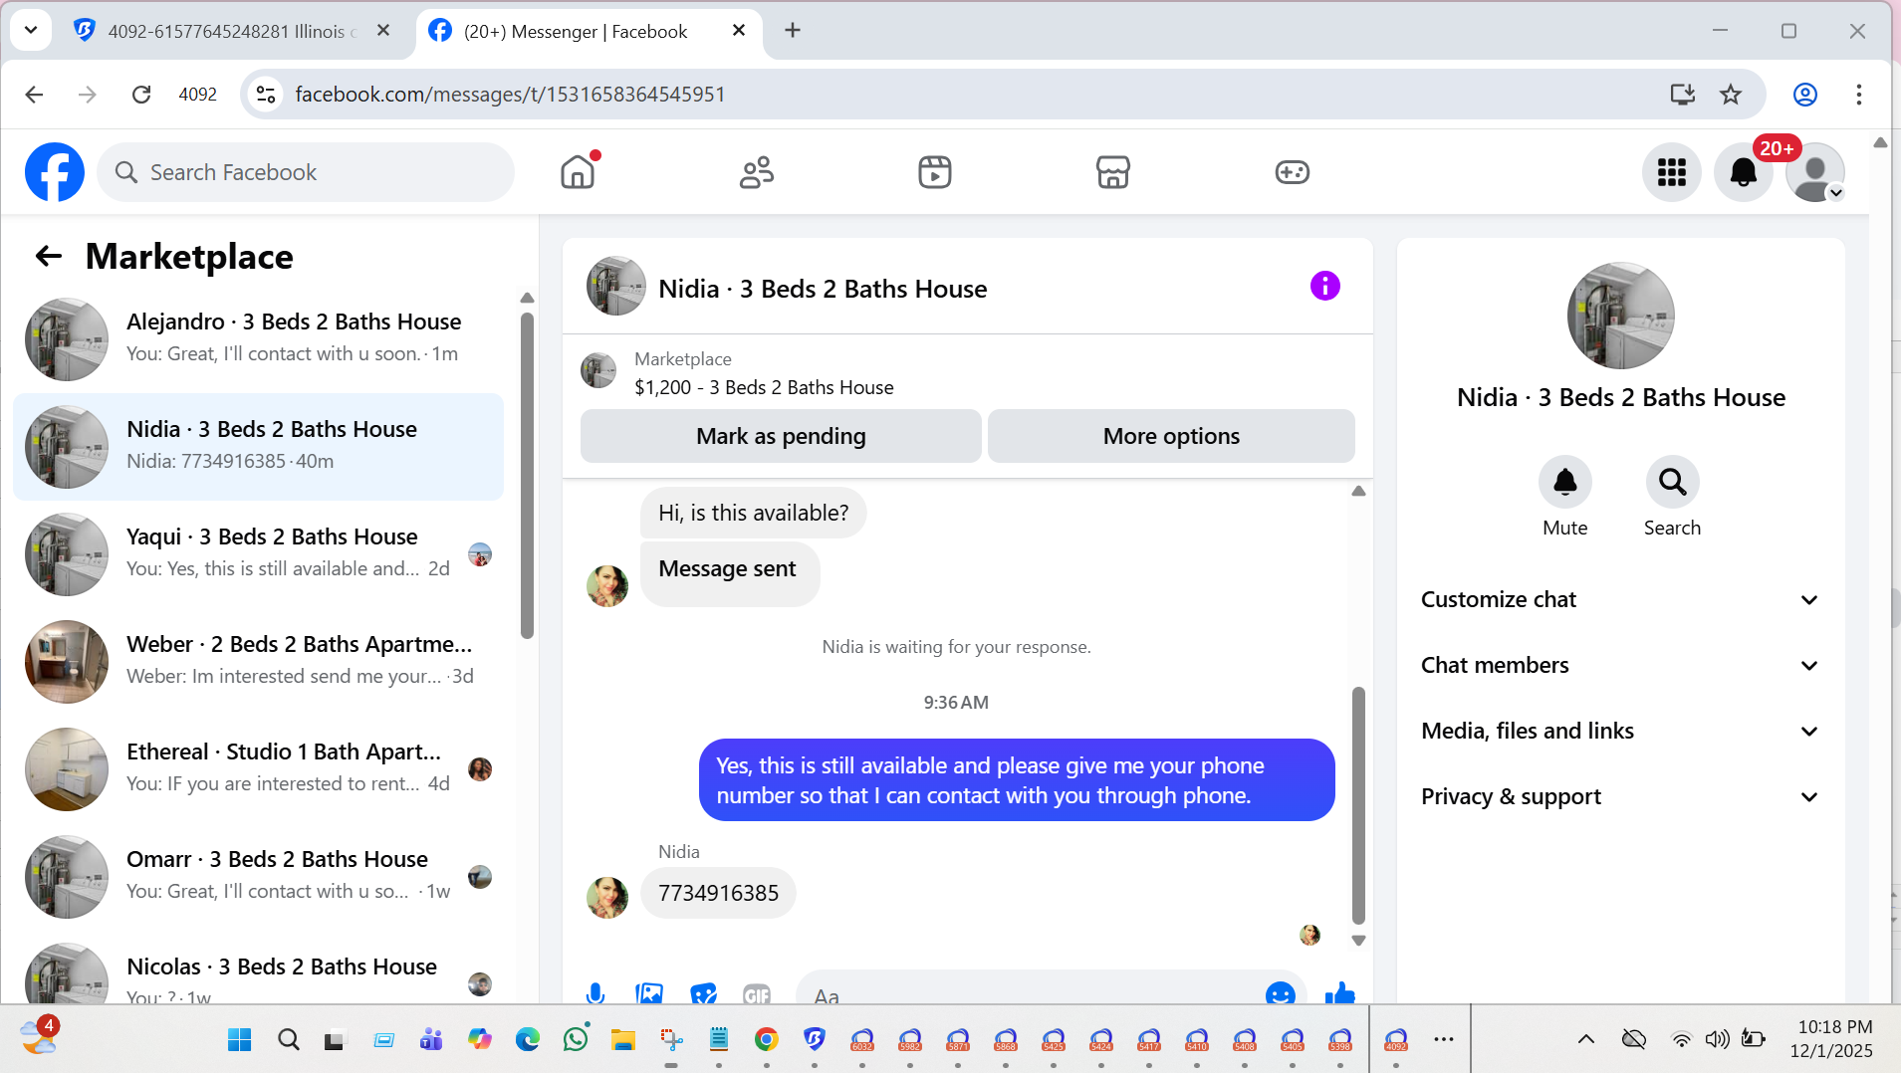The image size is (1901, 1073).
Task: View site information icon in address bar
Action: pos(266,95)
